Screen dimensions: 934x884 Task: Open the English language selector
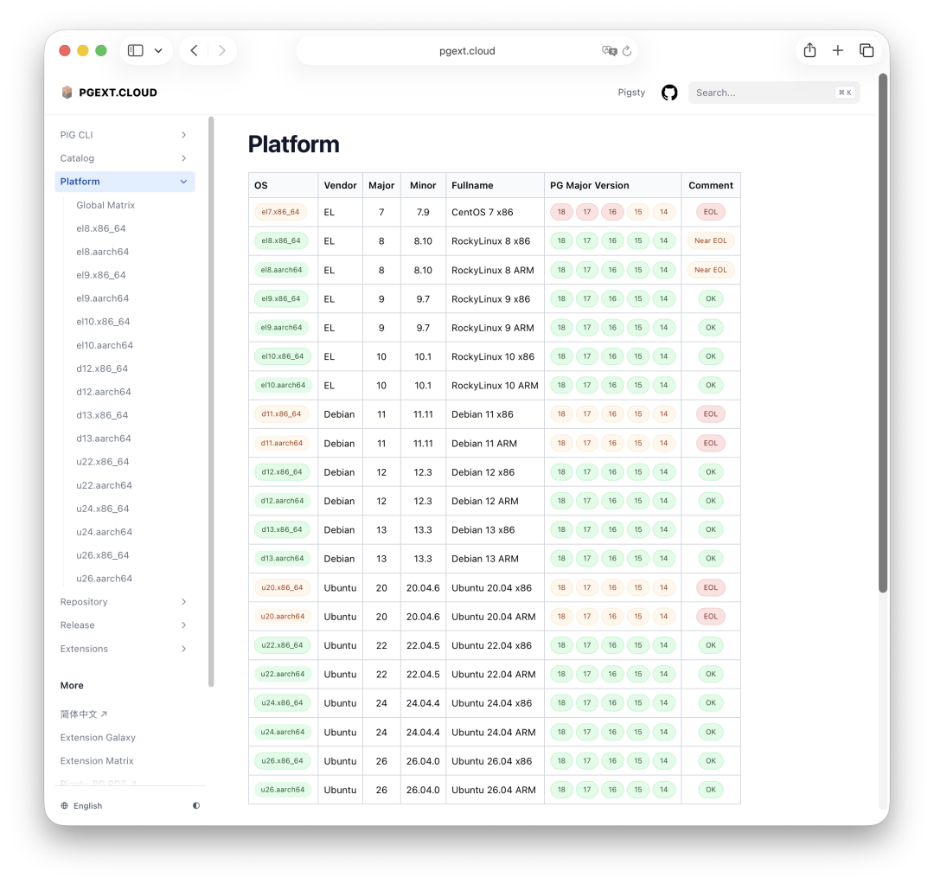pos(87,805)
